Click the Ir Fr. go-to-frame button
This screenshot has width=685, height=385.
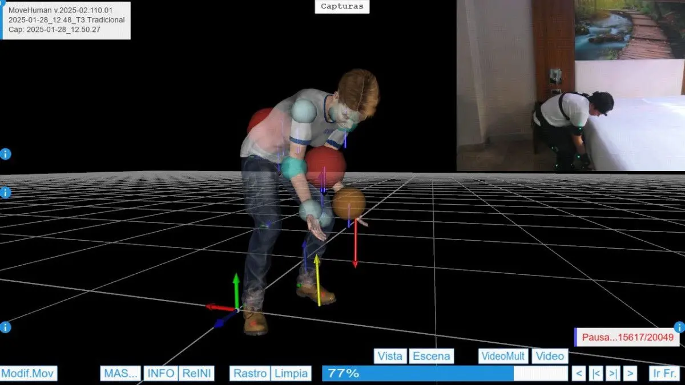pos(664,374)
